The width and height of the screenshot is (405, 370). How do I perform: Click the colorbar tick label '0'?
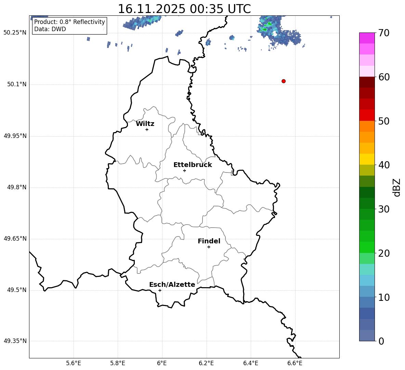381,341
